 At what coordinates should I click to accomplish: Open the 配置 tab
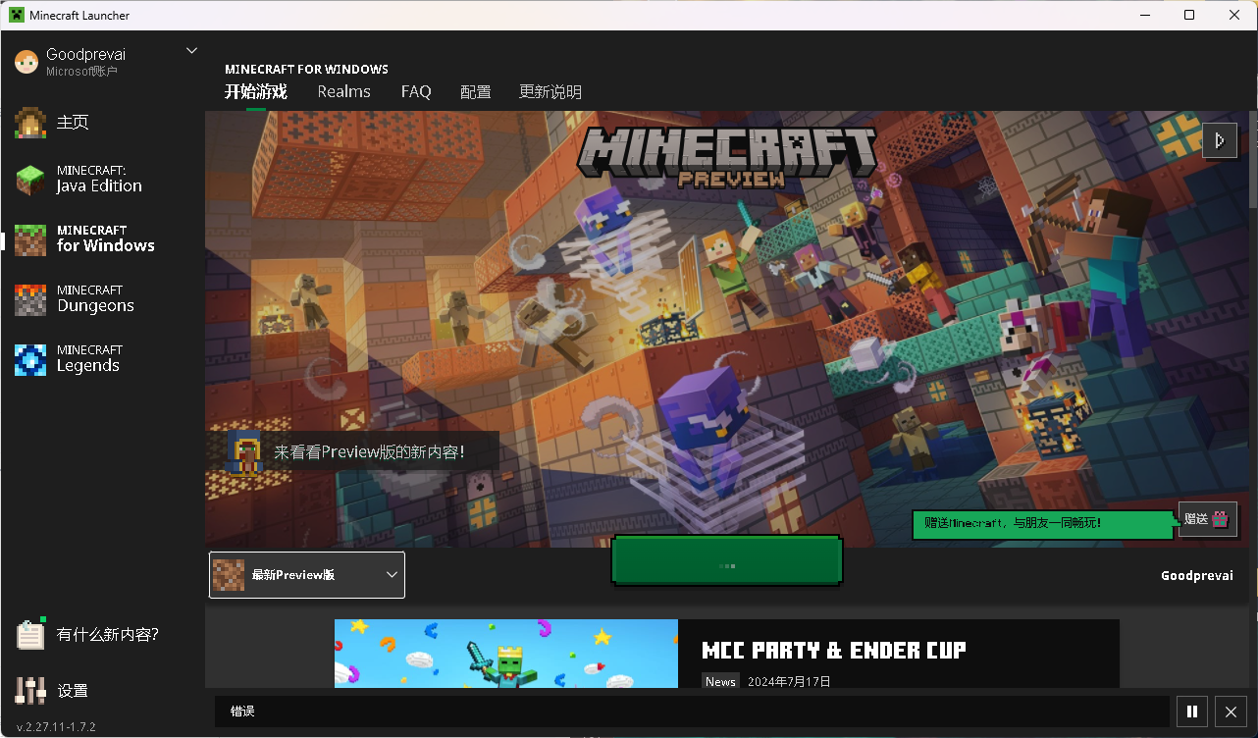476,92
